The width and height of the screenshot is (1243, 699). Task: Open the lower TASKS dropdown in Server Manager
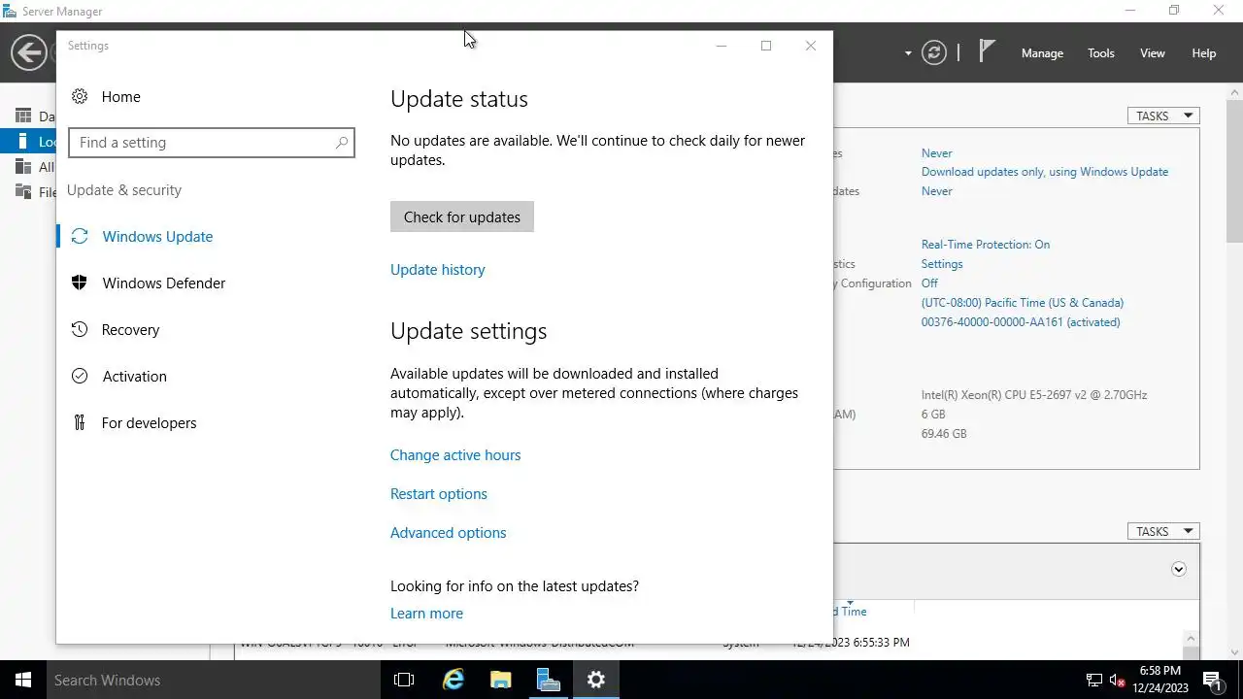[1163, 531]
